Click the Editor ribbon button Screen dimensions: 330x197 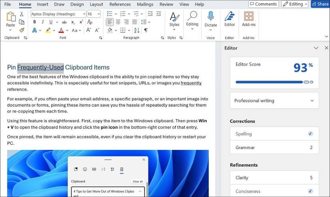pyautogui.click(x=230, y=19)
